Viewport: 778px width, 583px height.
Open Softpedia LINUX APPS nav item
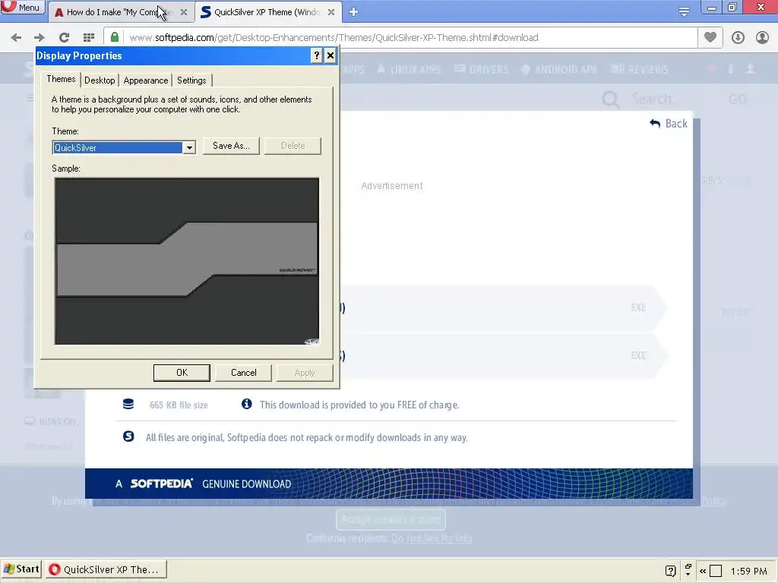point(410,69)
